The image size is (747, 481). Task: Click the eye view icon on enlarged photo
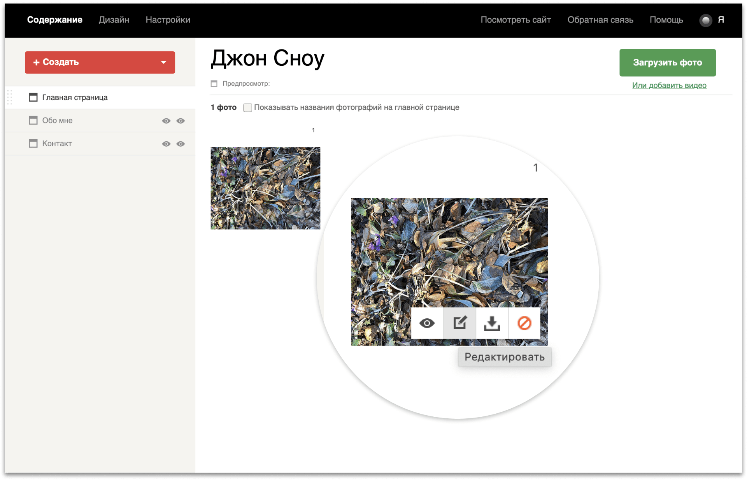[427, 323]
